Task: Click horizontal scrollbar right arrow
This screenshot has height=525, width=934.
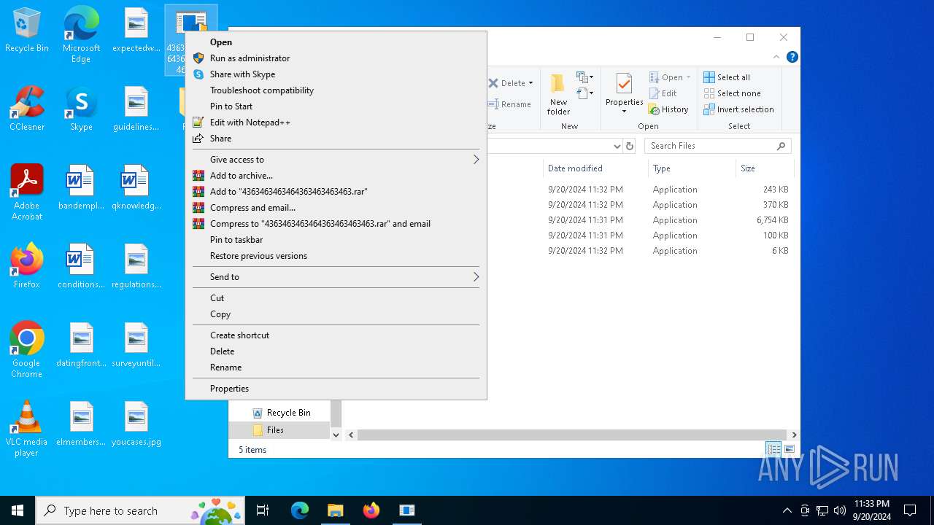Action: point(794,435)
